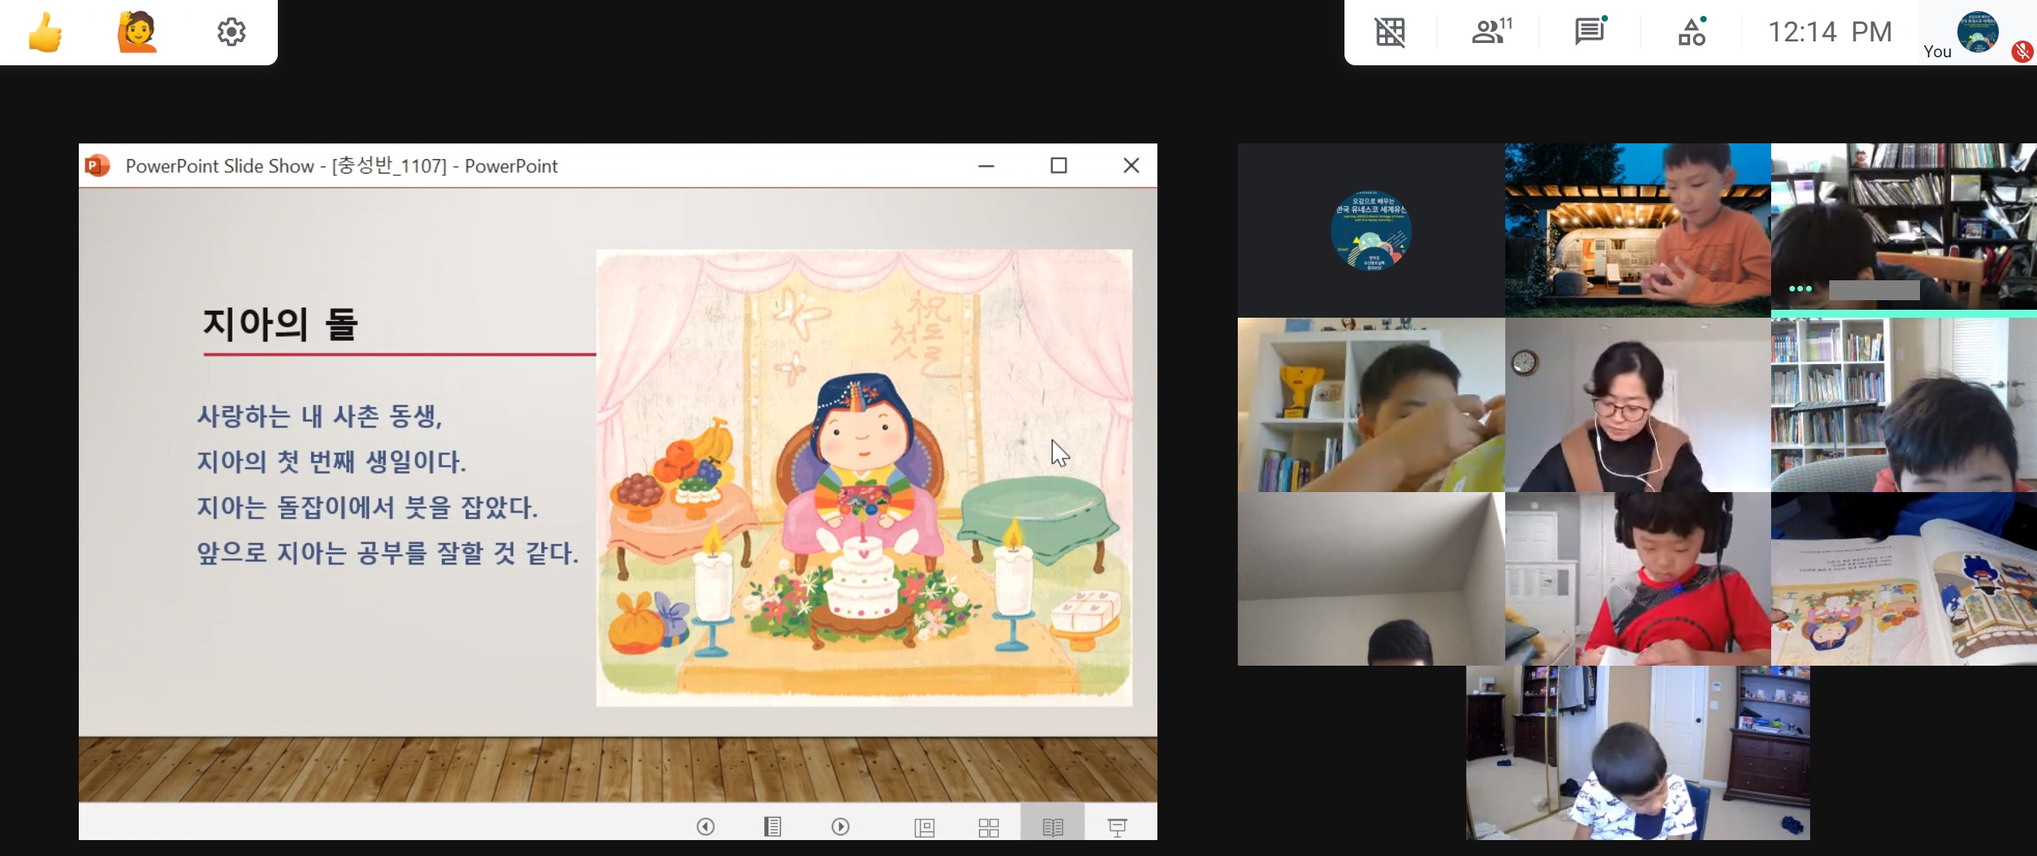Show the participants list with 11 people
Screen dimensions: 2037x856
[1490, 32]
